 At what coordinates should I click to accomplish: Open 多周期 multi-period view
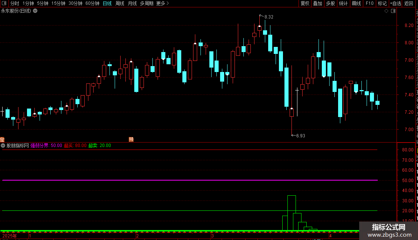click(146, 3)
